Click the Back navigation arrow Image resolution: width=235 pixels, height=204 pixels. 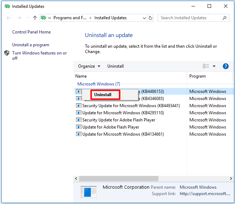[9, 18]
